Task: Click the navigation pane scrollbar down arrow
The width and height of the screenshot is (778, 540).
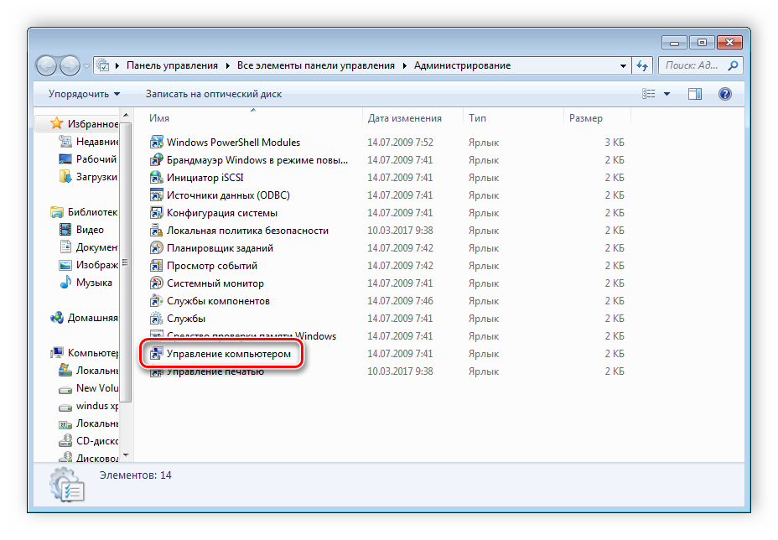Action: [126, 455]
